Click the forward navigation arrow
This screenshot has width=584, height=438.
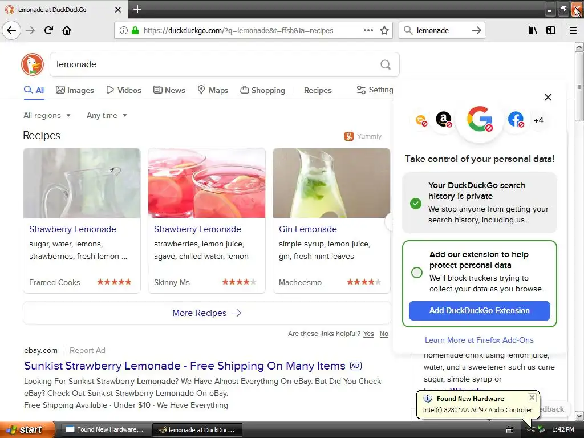point(30,30)
